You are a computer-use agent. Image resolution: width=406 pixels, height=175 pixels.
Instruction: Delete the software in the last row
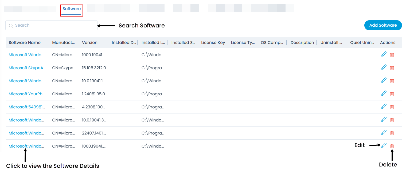click(392, 146)
